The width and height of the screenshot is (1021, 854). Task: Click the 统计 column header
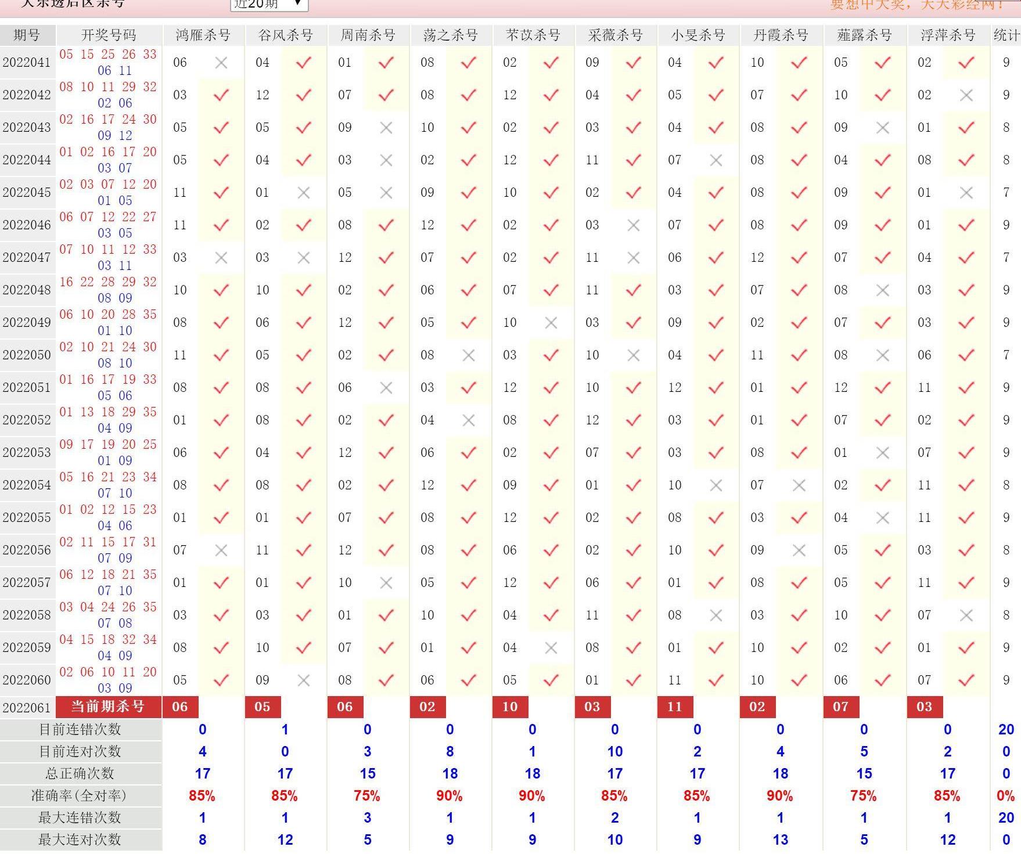coord(1006,35)
